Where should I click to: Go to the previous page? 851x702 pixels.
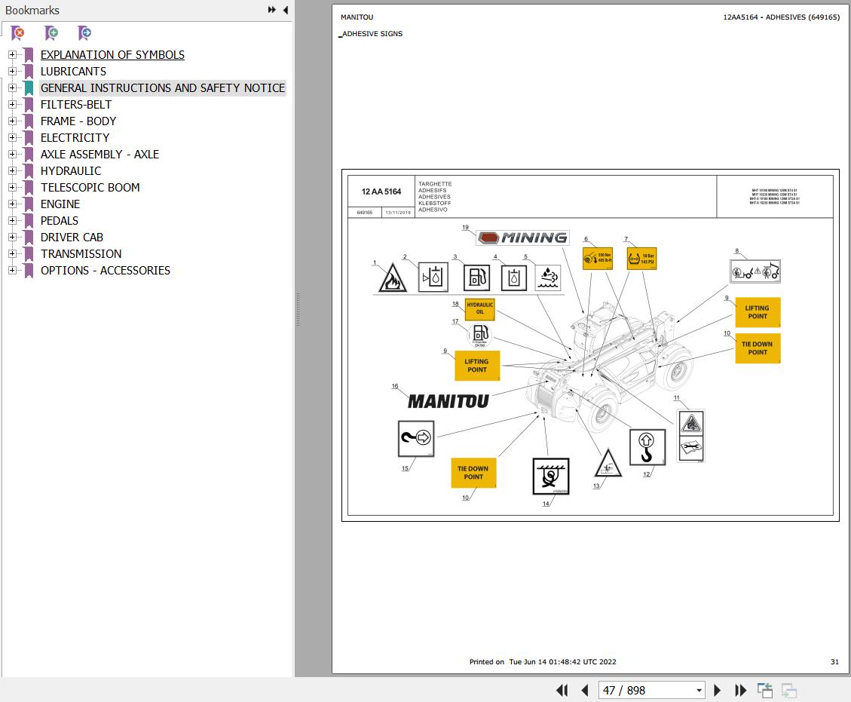coord(585,690)
